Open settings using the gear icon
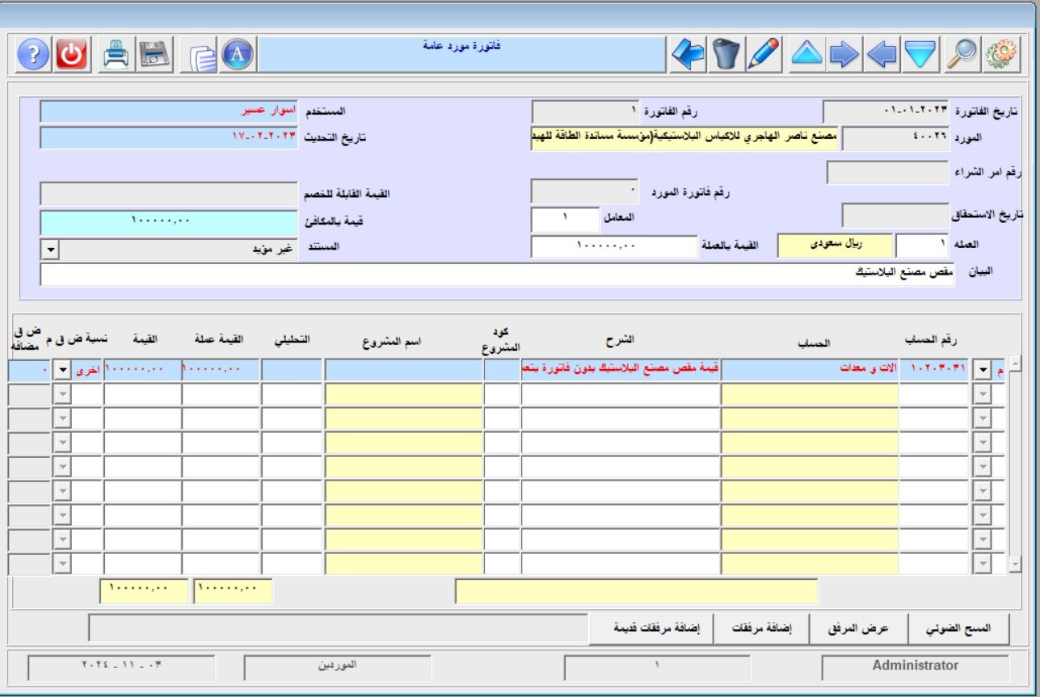Image resolution: width=1040 pixels, height=697 pixels. (1002, 55)
